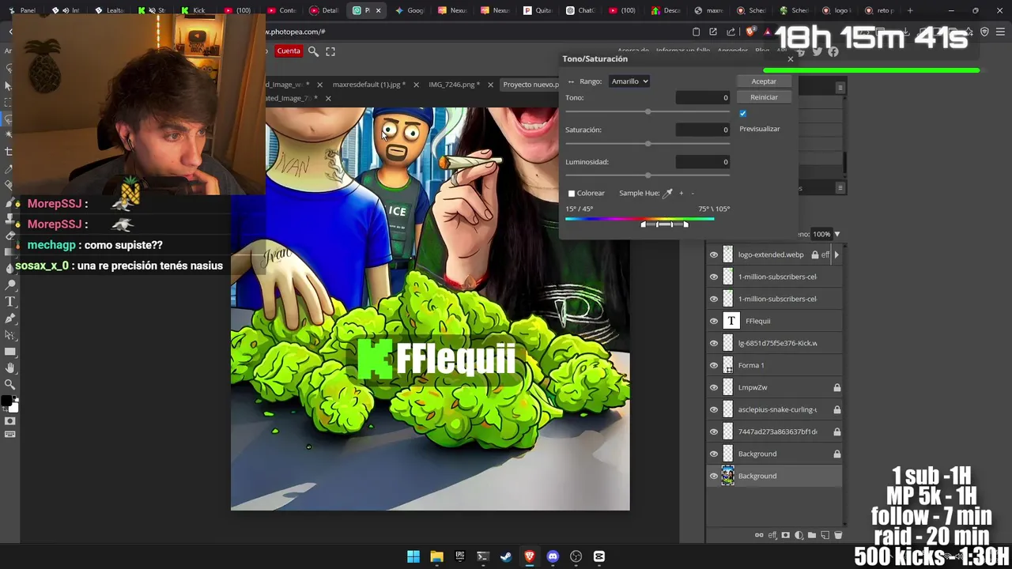Select the Zoom tool in toolbar

click(9, 384)
